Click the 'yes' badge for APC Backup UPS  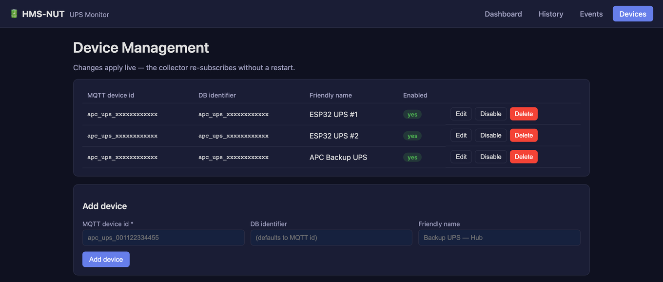click(x=412, y=157)
